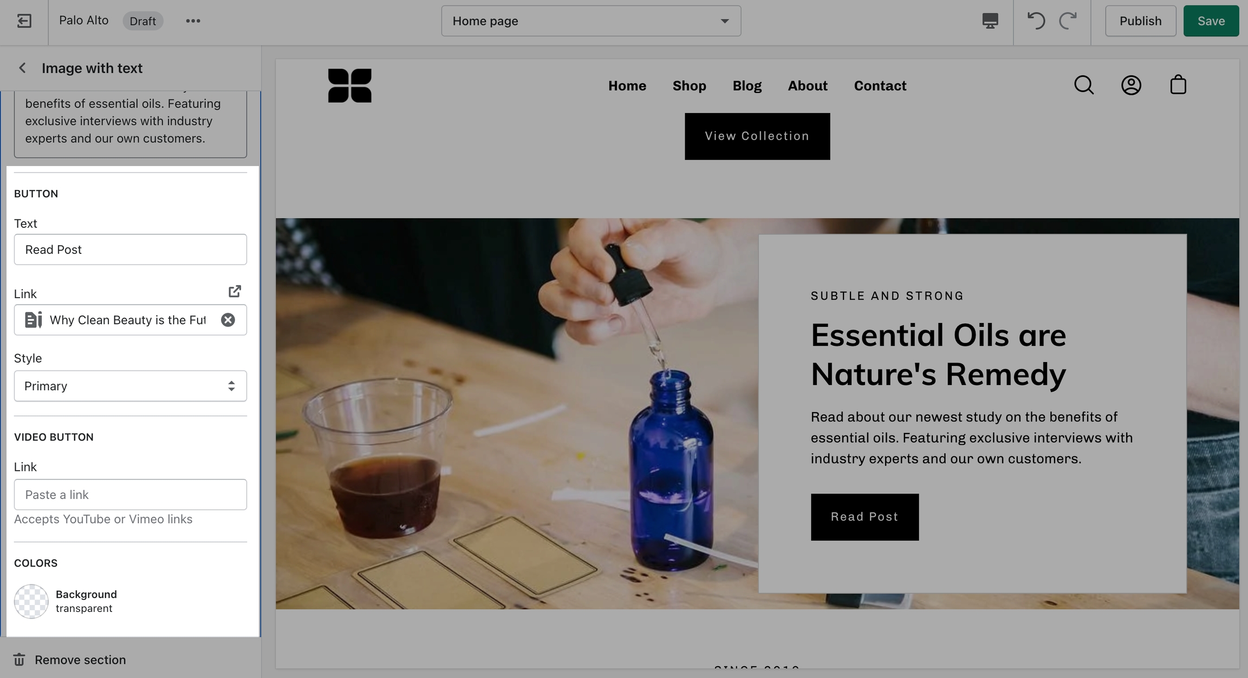Open the account profile icon in preview
The height and width of the screenshot is (678, 1248).
1131,85
